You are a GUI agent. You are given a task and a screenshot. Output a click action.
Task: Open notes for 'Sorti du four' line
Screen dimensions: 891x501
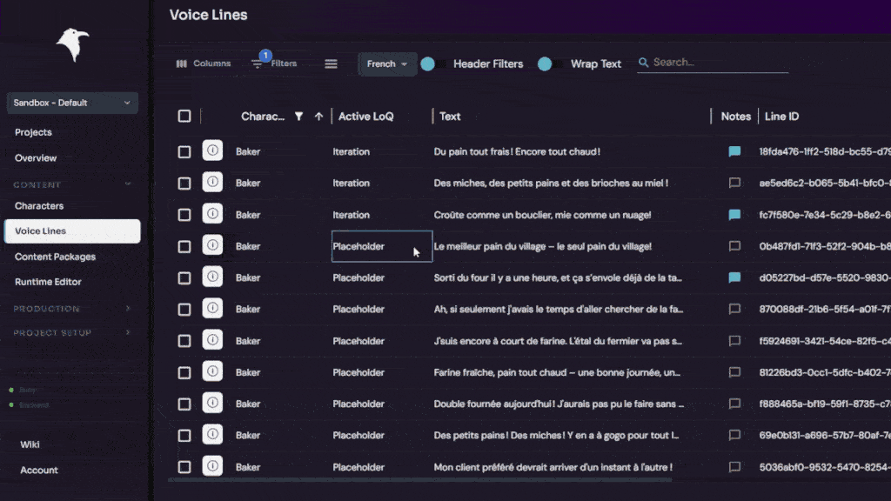(734, 277)
